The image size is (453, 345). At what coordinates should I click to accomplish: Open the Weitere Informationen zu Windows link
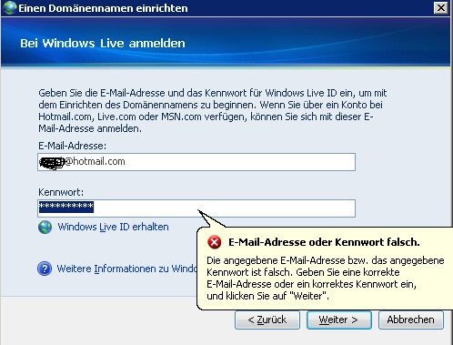(127, 269)
